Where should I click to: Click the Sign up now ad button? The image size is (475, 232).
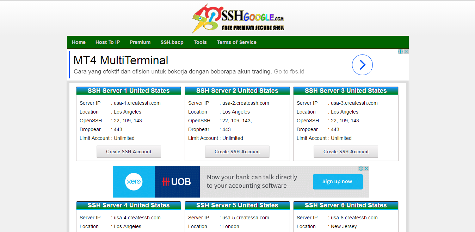(x=338, y=182)
